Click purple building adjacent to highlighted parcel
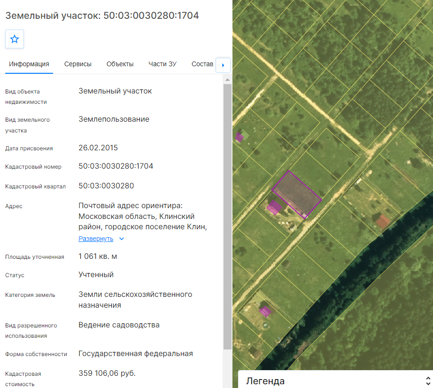 (x=274, y=208)
